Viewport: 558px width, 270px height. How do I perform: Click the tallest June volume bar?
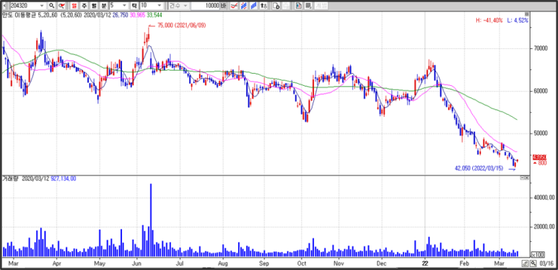[151, 220]
